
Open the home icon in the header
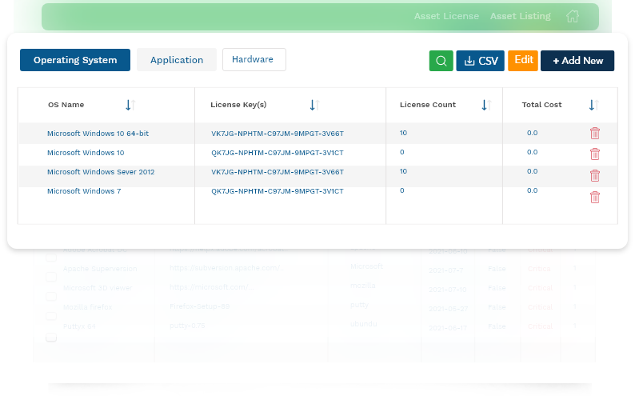pyautogui.click(x=573, y=16)
